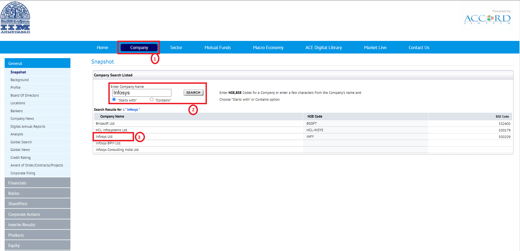This screenshot has height=251, width=520.
Task: Select Infosys Consulting India Ltd. result
Action: click(x=117, y=150)
